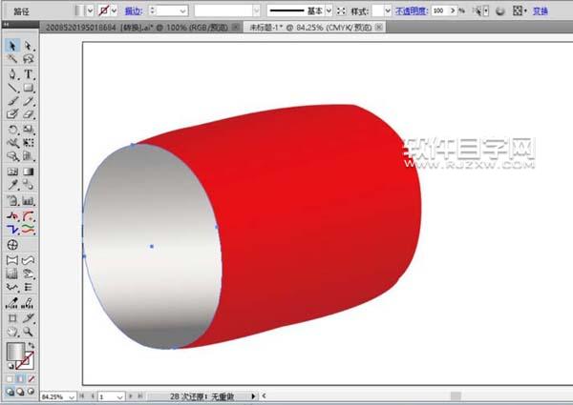Select the Symbol Sprayer tool
Viewport: 573px width, 405px height.
pos(12,156)
